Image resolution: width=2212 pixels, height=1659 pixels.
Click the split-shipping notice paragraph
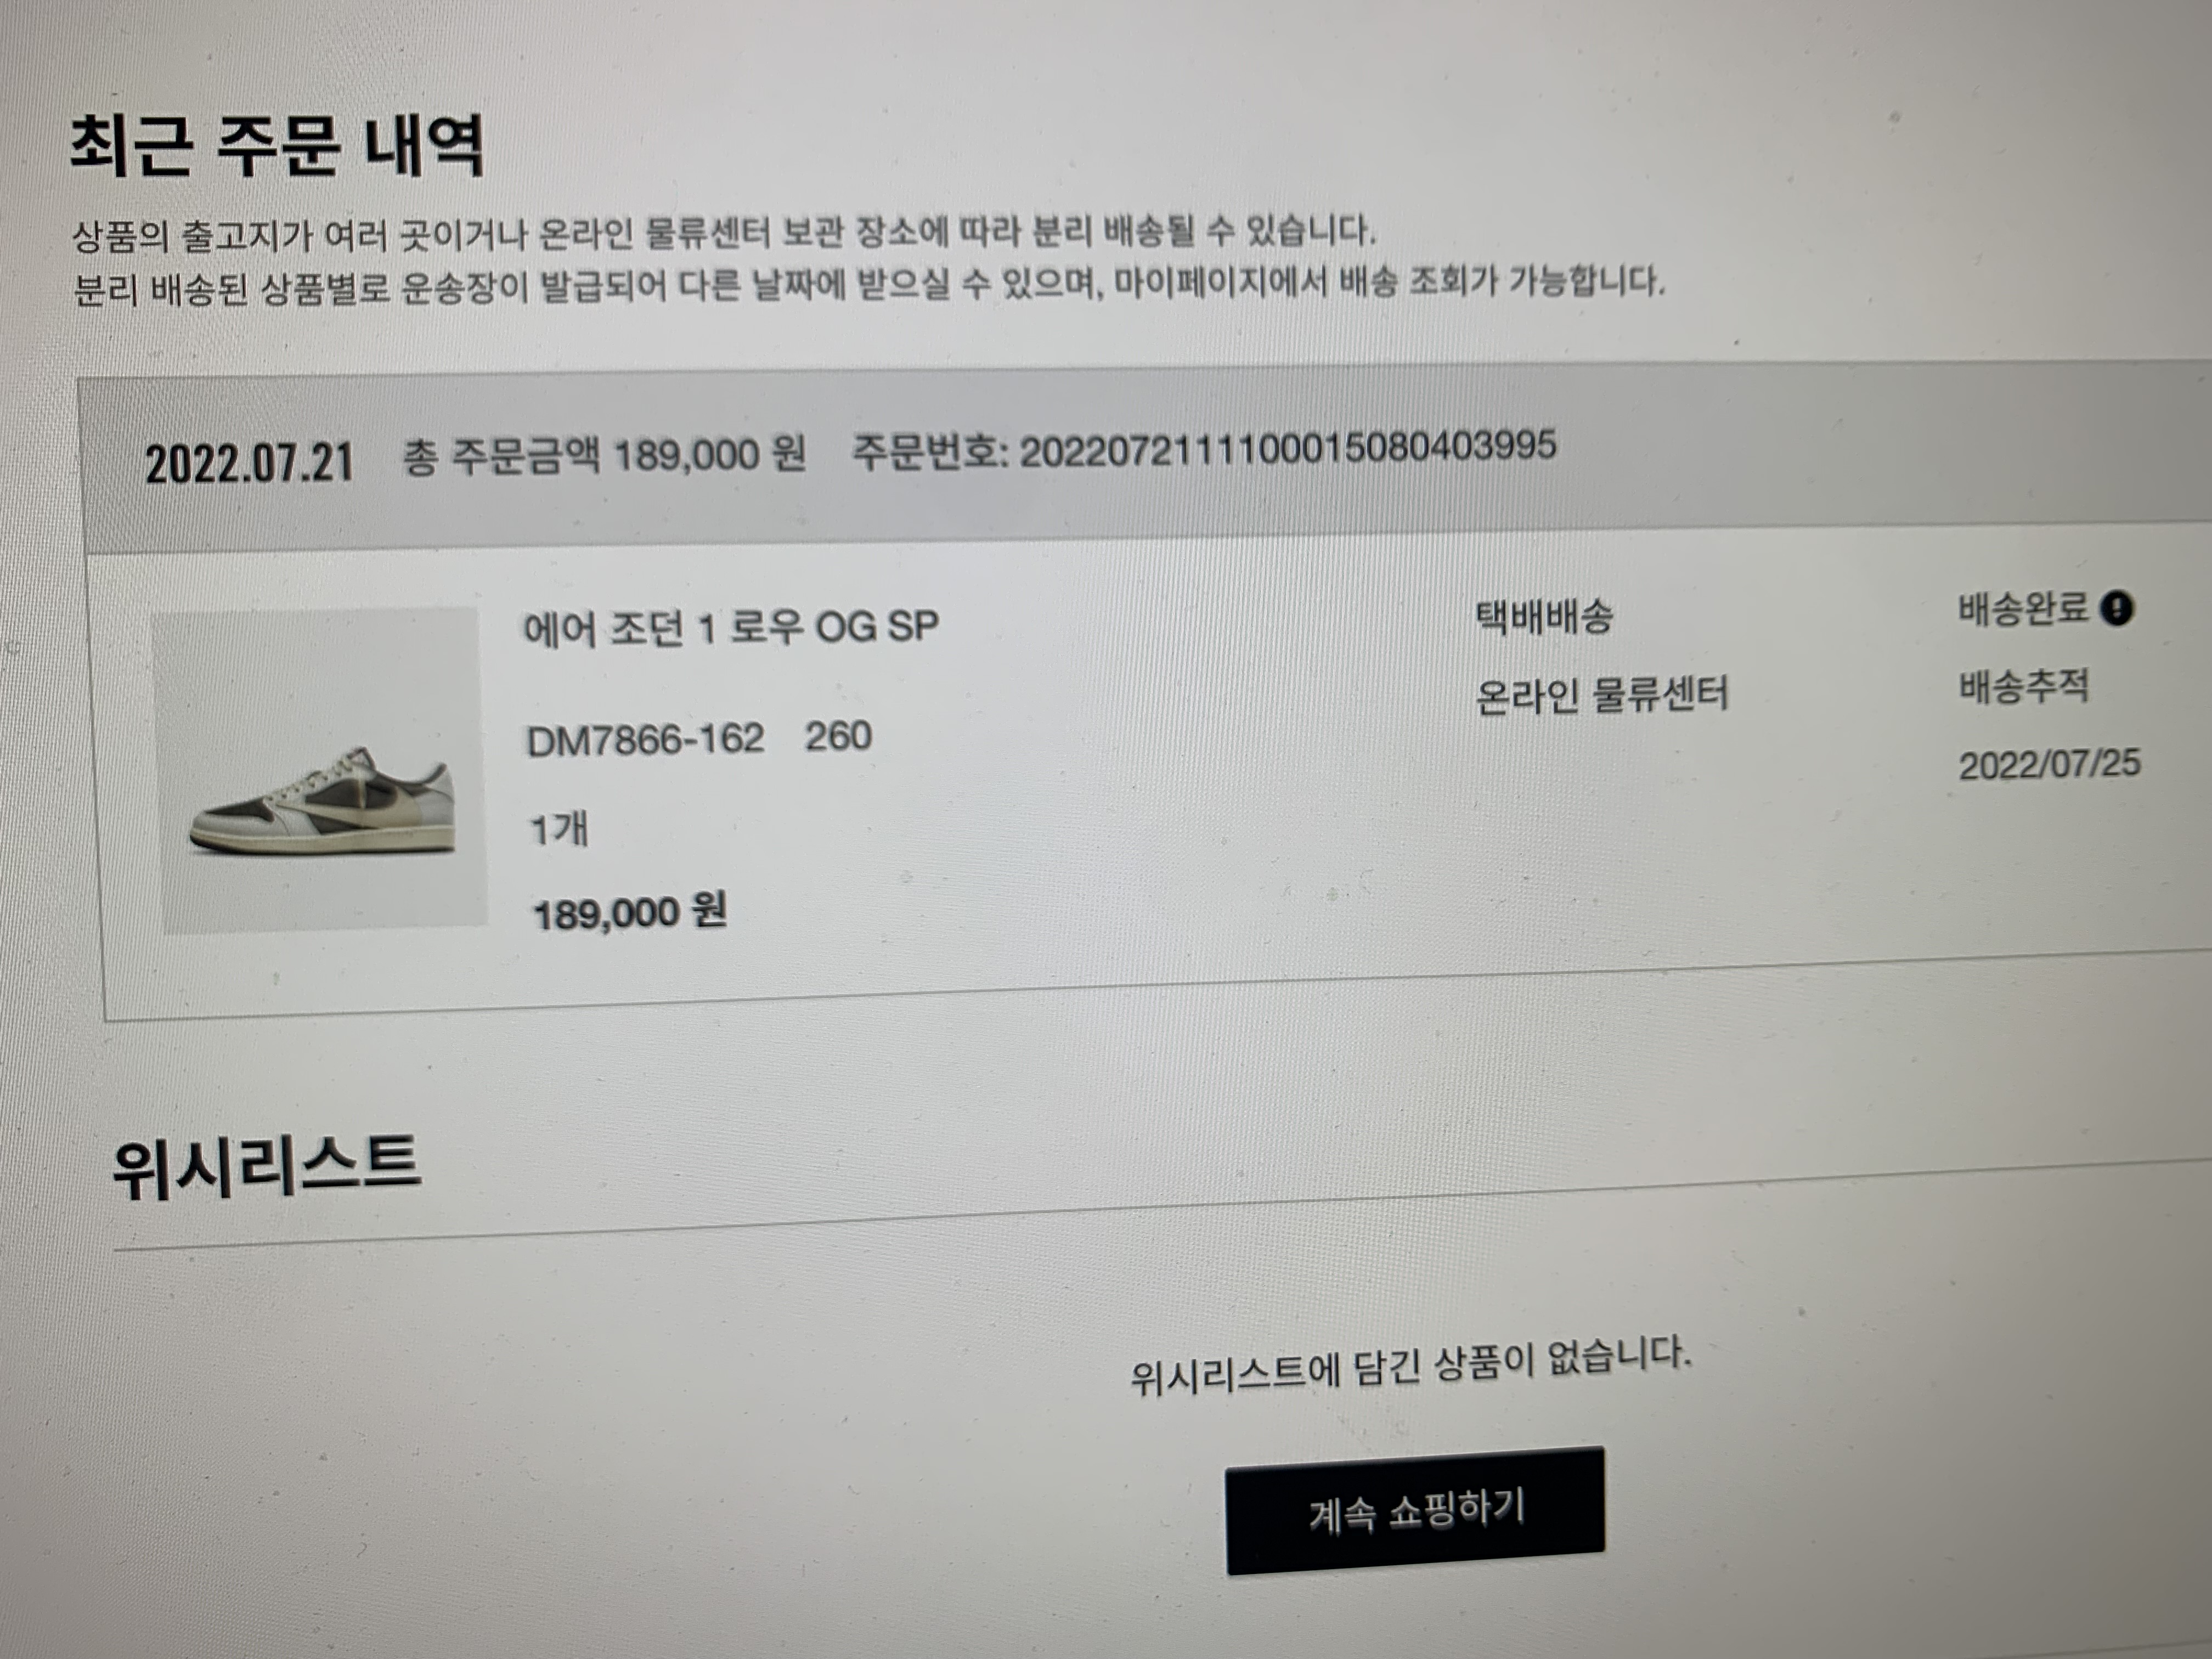868,258
